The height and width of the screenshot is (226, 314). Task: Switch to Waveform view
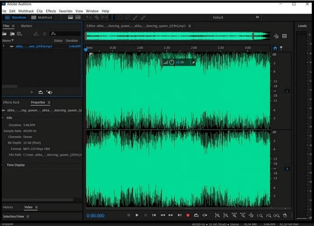[15, 17]
